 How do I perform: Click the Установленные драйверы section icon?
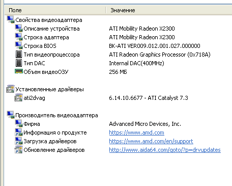pyautogui.click(x=11, y=89)
